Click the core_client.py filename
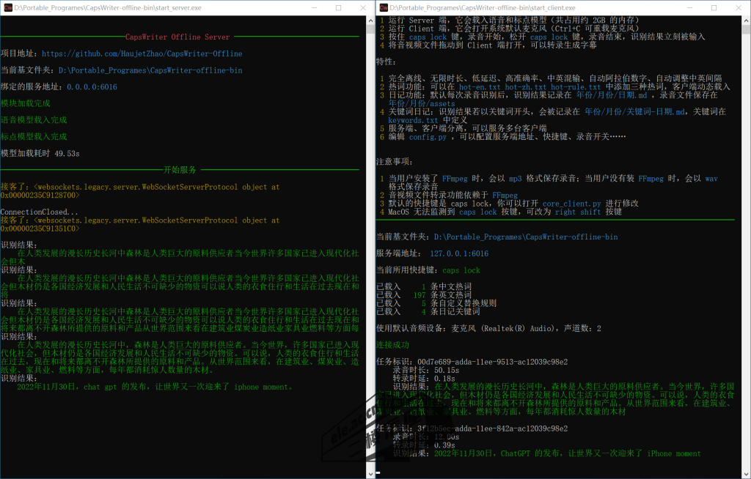Screen dimensions: 751x479 pos(573,202)
